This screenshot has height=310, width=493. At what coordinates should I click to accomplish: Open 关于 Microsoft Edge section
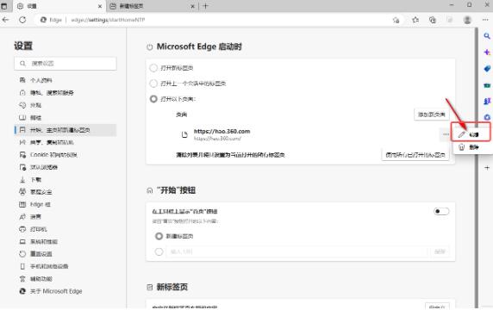(x=66, y=291)
